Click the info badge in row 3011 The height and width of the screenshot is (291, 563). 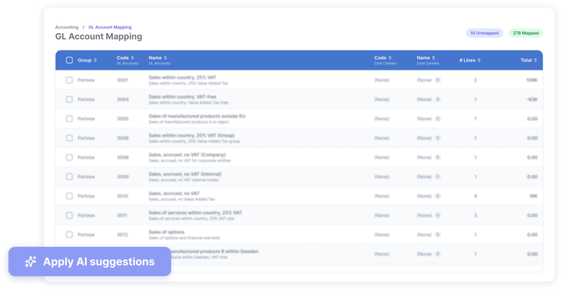tap(438, 215)
